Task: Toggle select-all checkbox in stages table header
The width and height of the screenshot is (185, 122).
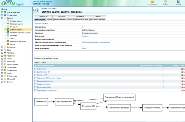Action: pyautogui.click(x=35, y=65)
